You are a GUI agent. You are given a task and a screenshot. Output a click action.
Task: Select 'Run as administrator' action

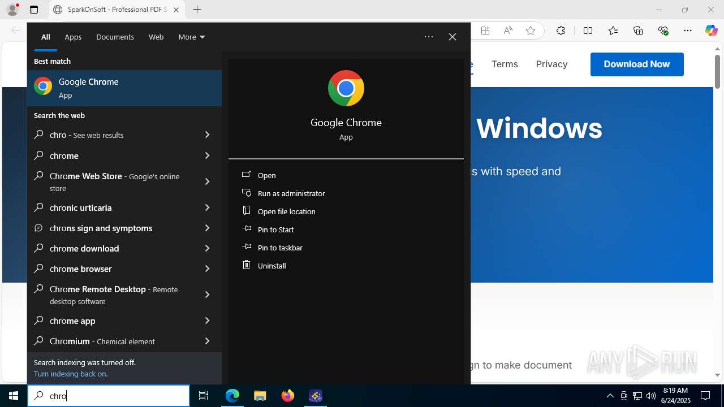coord(346,193)
